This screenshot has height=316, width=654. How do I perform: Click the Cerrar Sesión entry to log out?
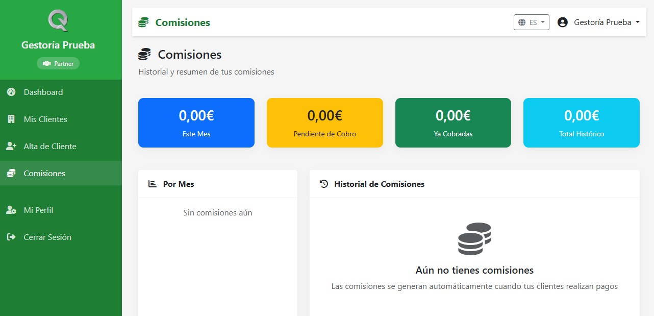coord(47,237)
